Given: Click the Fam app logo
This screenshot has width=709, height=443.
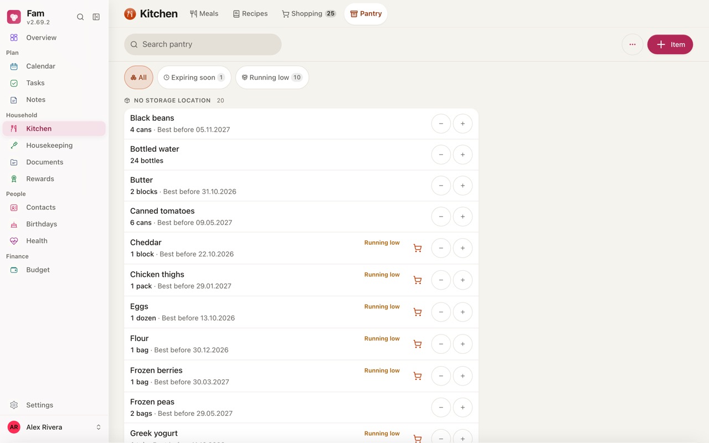Looking at the screenshot, I should pyautogui.click(x=14, y=17).
